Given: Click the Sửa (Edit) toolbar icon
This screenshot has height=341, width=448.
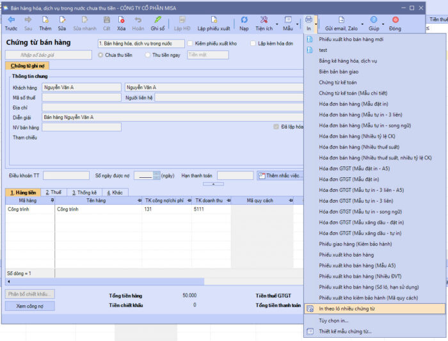Looking at the screenshot, I should pos(61,24).
